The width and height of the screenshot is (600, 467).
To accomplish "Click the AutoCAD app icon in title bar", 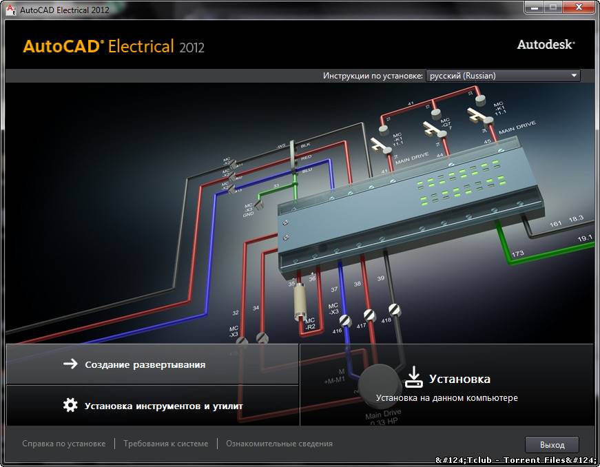I will tap(10, 10).
